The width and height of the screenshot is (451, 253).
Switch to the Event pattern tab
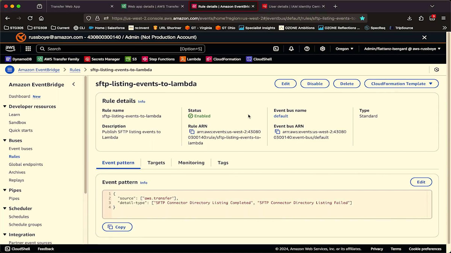coord(118,163)
